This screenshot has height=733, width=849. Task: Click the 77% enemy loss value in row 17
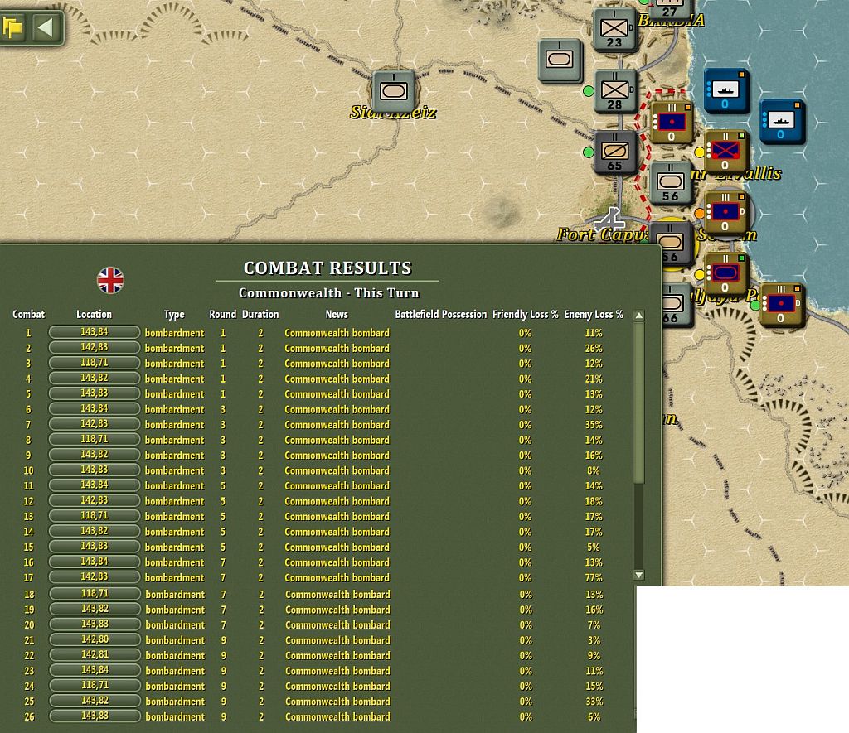[x=594, y=578]
